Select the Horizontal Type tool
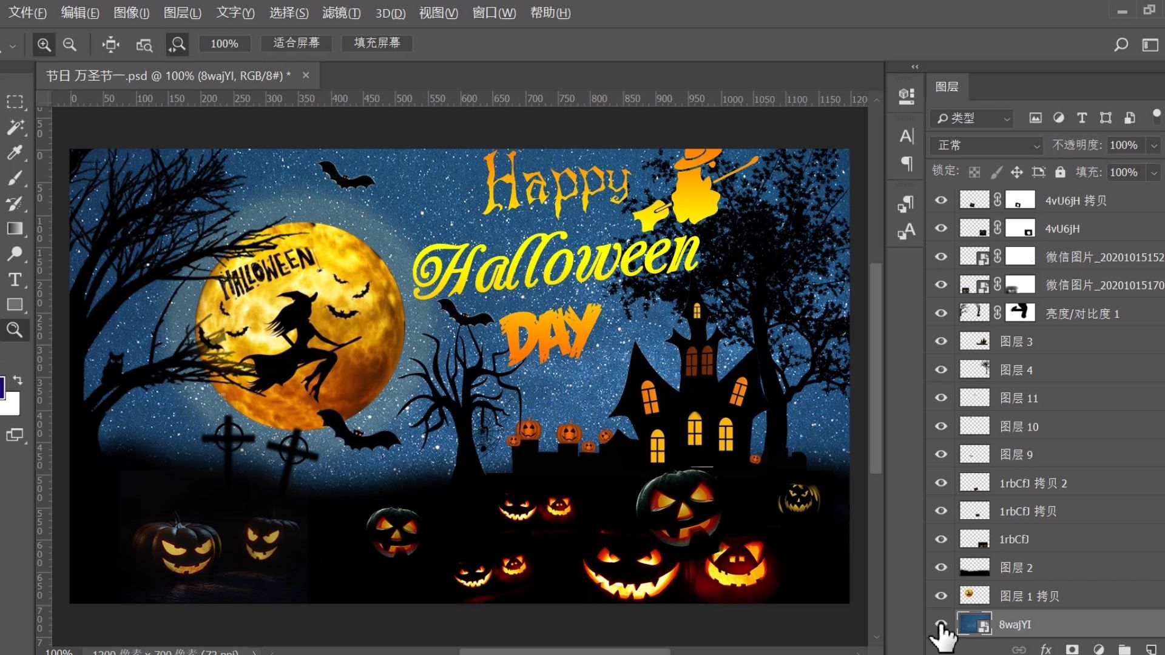Screen dimensions: 1165x655 (x=15, y=280)
